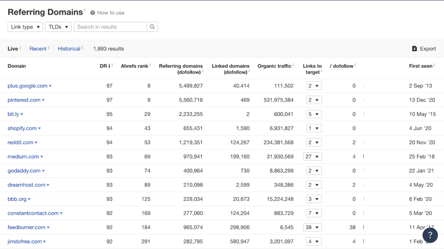Open the feedburner.com domain link

(26, 227)
